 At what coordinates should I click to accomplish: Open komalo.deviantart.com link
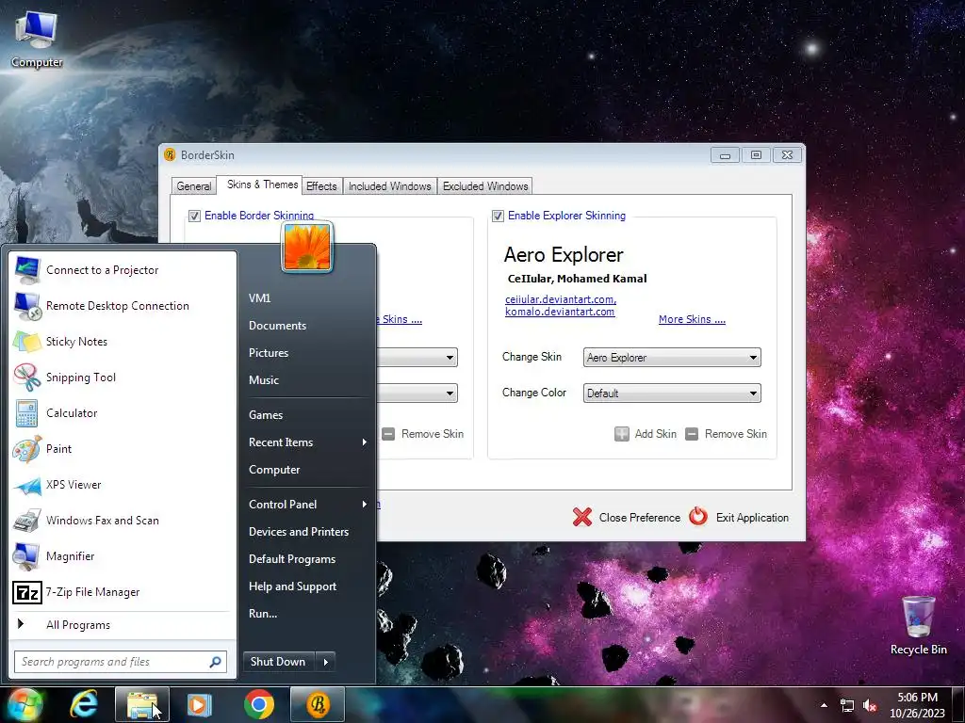[x=560, y=312]
